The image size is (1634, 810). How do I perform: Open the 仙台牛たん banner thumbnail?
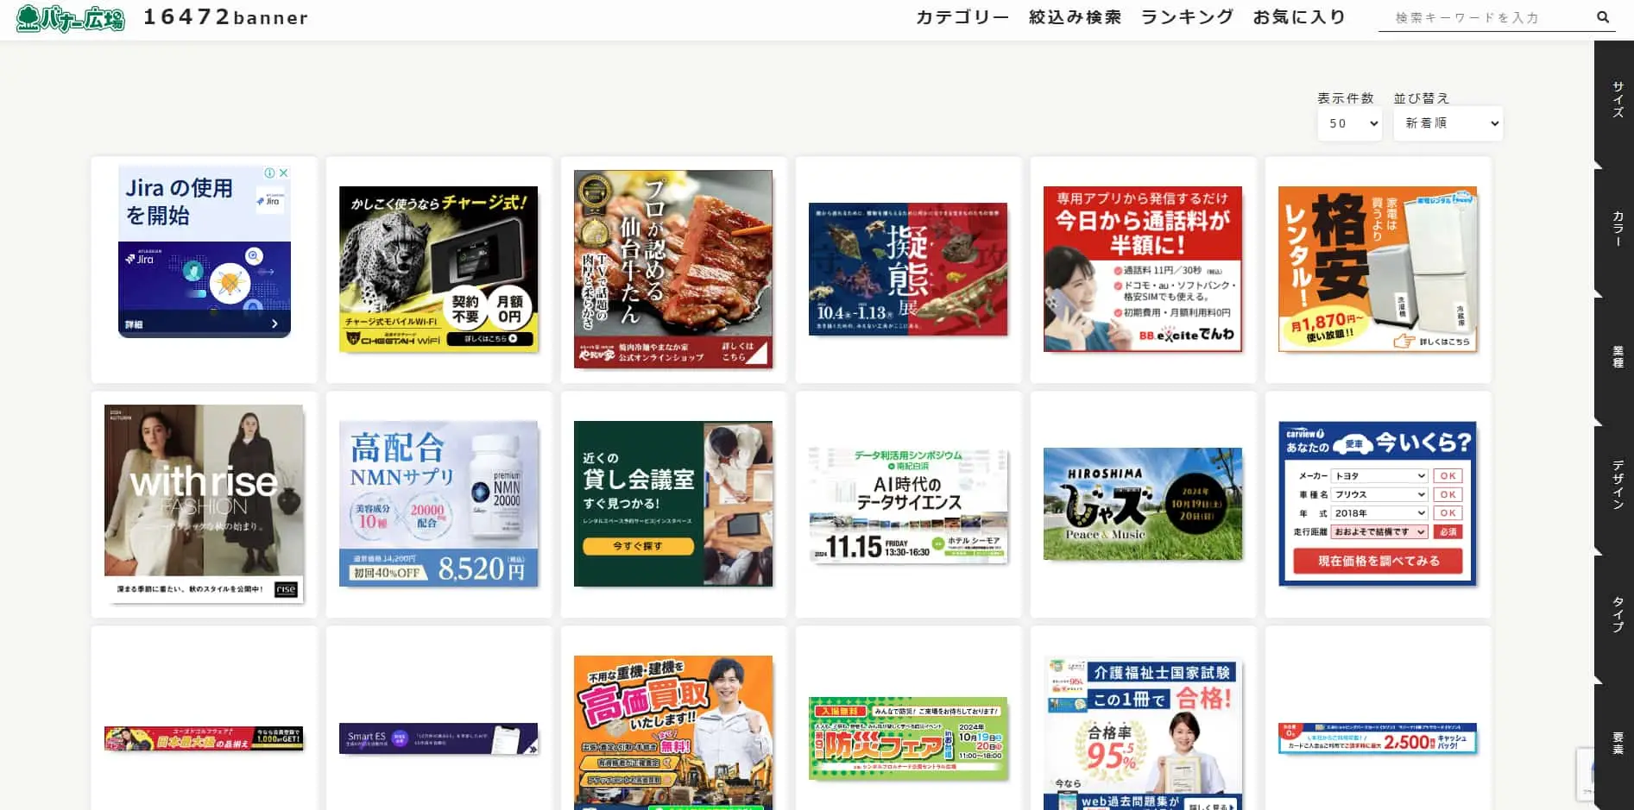click(673, 269)
